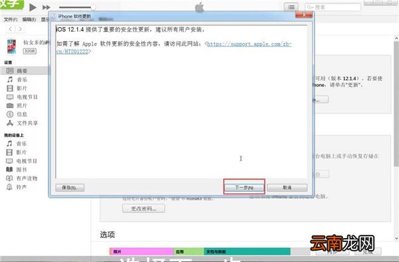Select 音乐 text under 设置
Screen dimensions: 399x262
coord(22,80)
